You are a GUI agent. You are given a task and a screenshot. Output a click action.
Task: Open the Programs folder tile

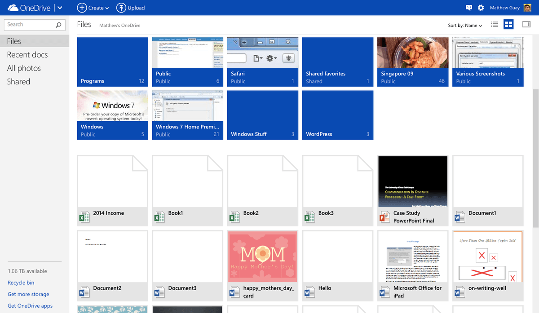pos(112,62)
